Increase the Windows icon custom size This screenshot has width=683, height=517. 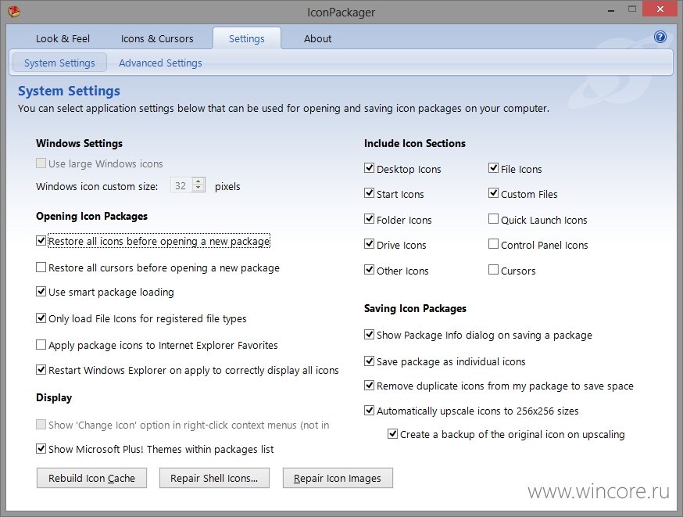pyautogui.click(x=198, y=181)
